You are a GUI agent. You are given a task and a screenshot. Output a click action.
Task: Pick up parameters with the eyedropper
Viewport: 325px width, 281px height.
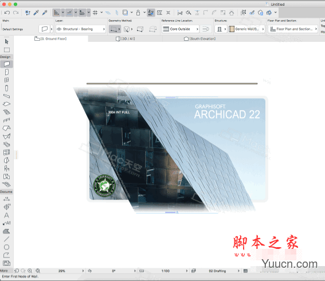point(36,13)
